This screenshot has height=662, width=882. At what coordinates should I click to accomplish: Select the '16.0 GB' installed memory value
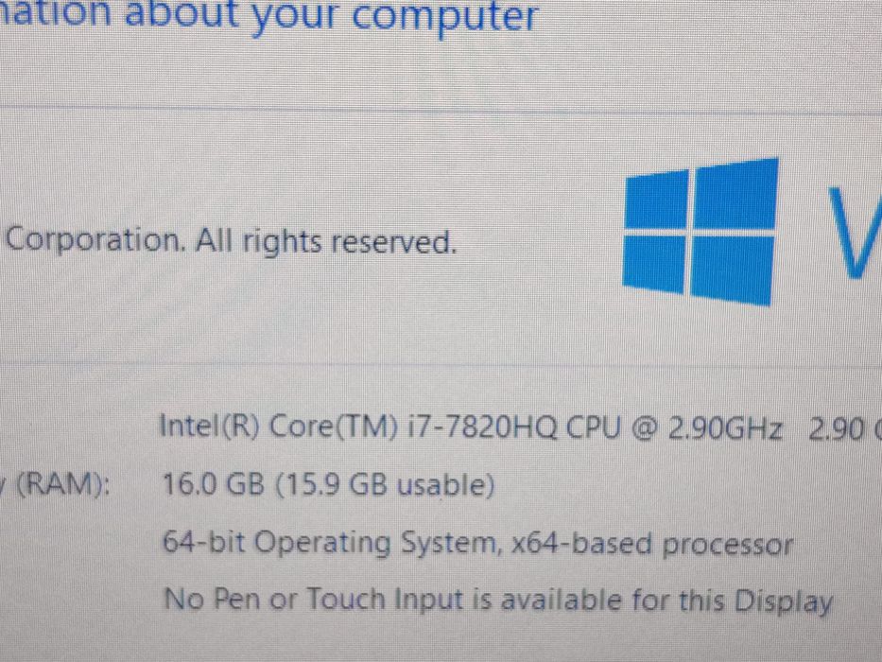click(214, 483)
